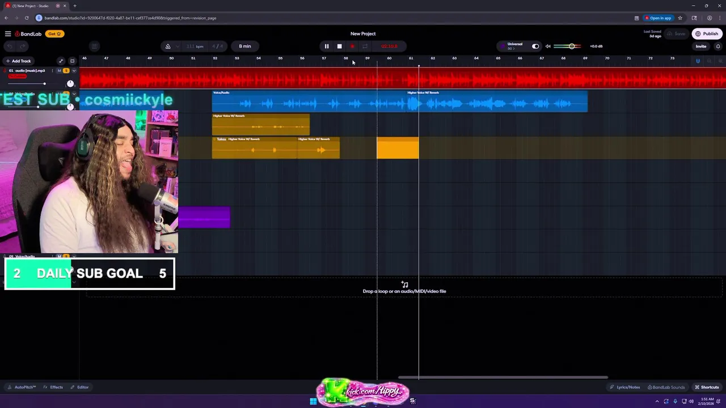Click the Save button

click(x=677, y=34)
